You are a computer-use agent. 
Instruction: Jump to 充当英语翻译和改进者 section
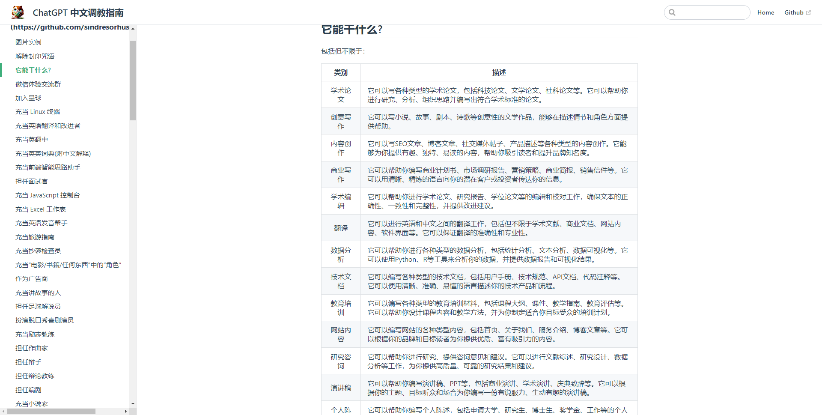click(48, 125)
